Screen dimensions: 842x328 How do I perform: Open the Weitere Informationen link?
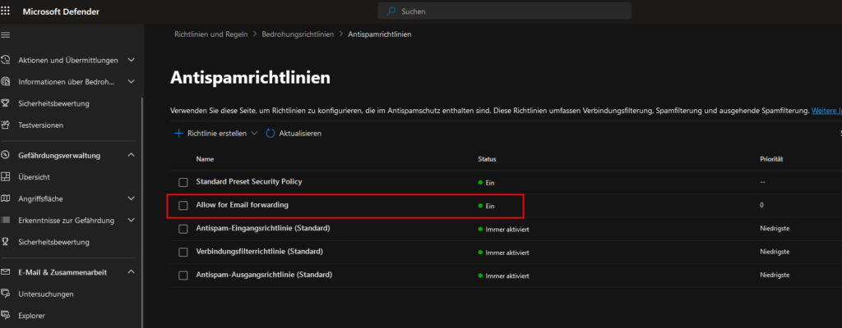(826, 111)
